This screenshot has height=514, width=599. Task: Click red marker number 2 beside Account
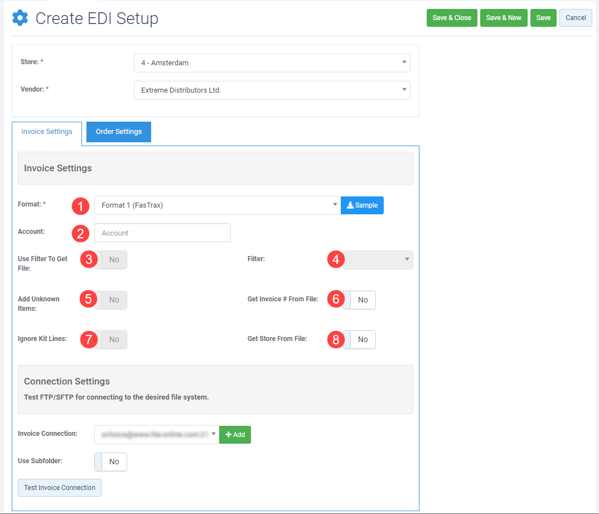pyautogui.click(x=81, y=233)
